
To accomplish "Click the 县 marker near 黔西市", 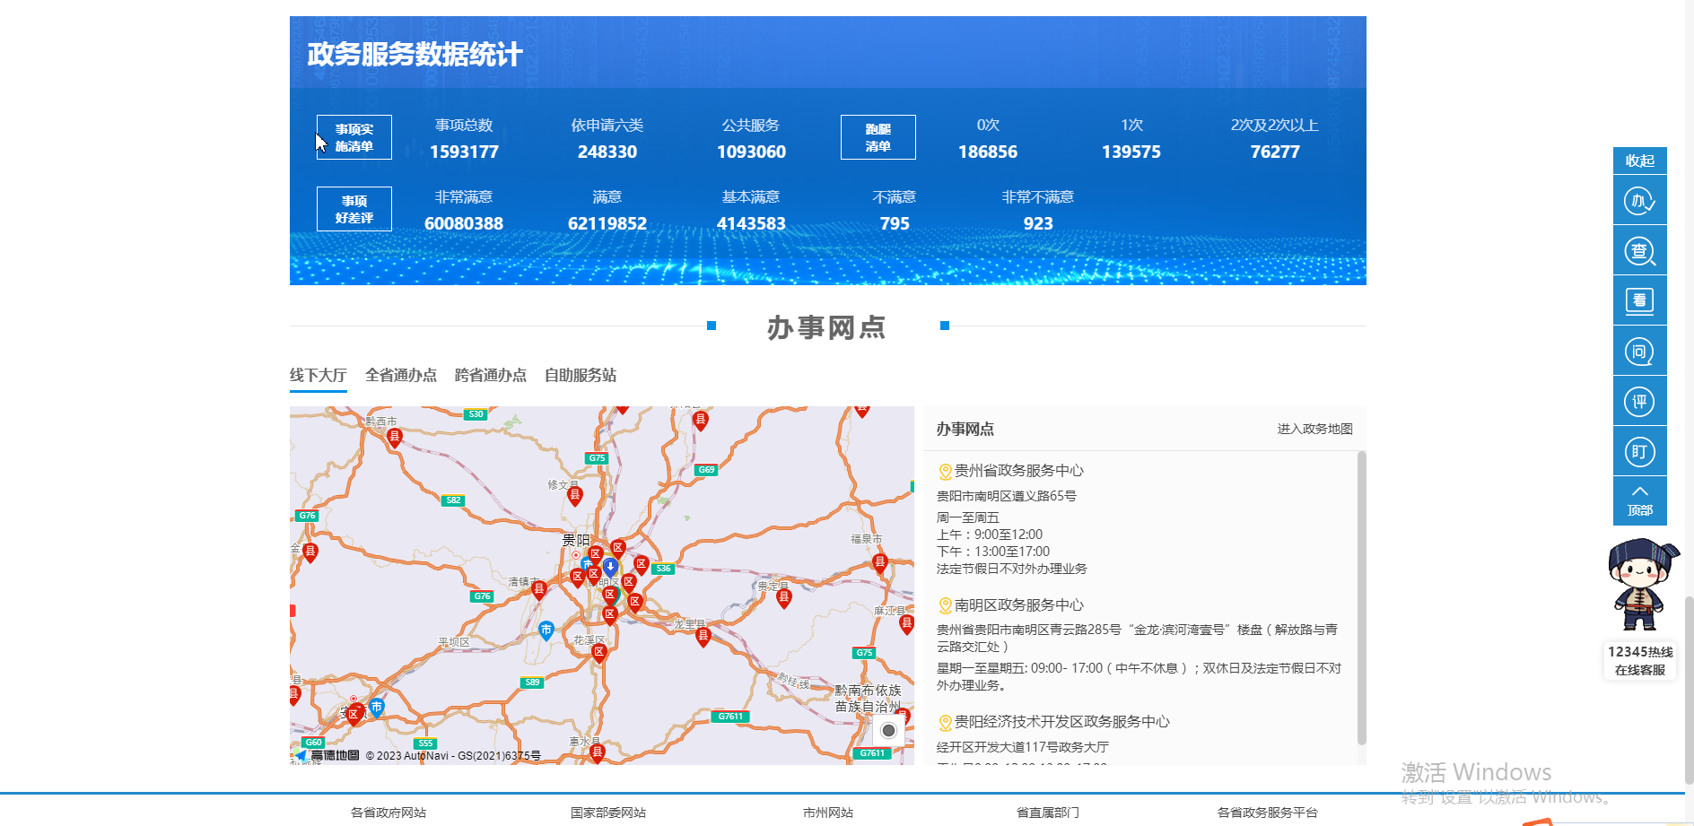I will (395, 437).
